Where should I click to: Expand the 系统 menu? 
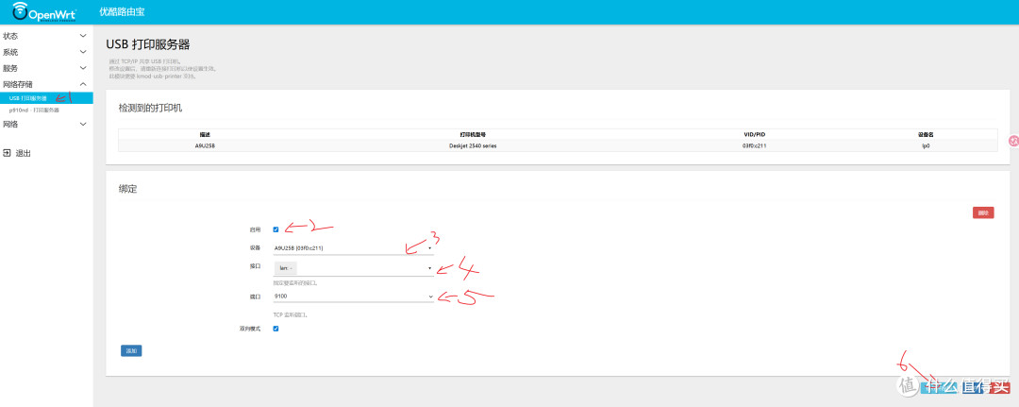(x=46, y=52)
